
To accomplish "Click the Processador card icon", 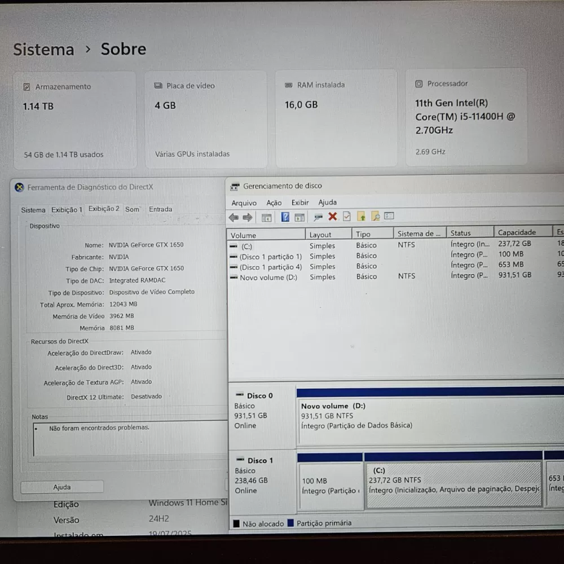I will coord(418,84).
